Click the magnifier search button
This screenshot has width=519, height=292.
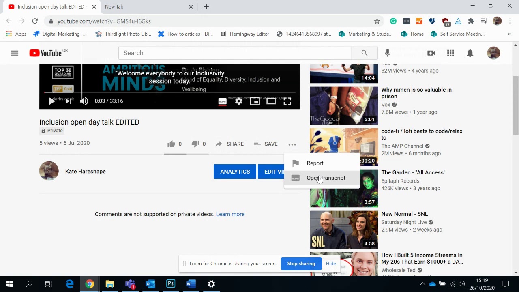tap(364, 53)
